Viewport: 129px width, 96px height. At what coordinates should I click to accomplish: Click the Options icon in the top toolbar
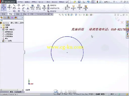[100, 2]
